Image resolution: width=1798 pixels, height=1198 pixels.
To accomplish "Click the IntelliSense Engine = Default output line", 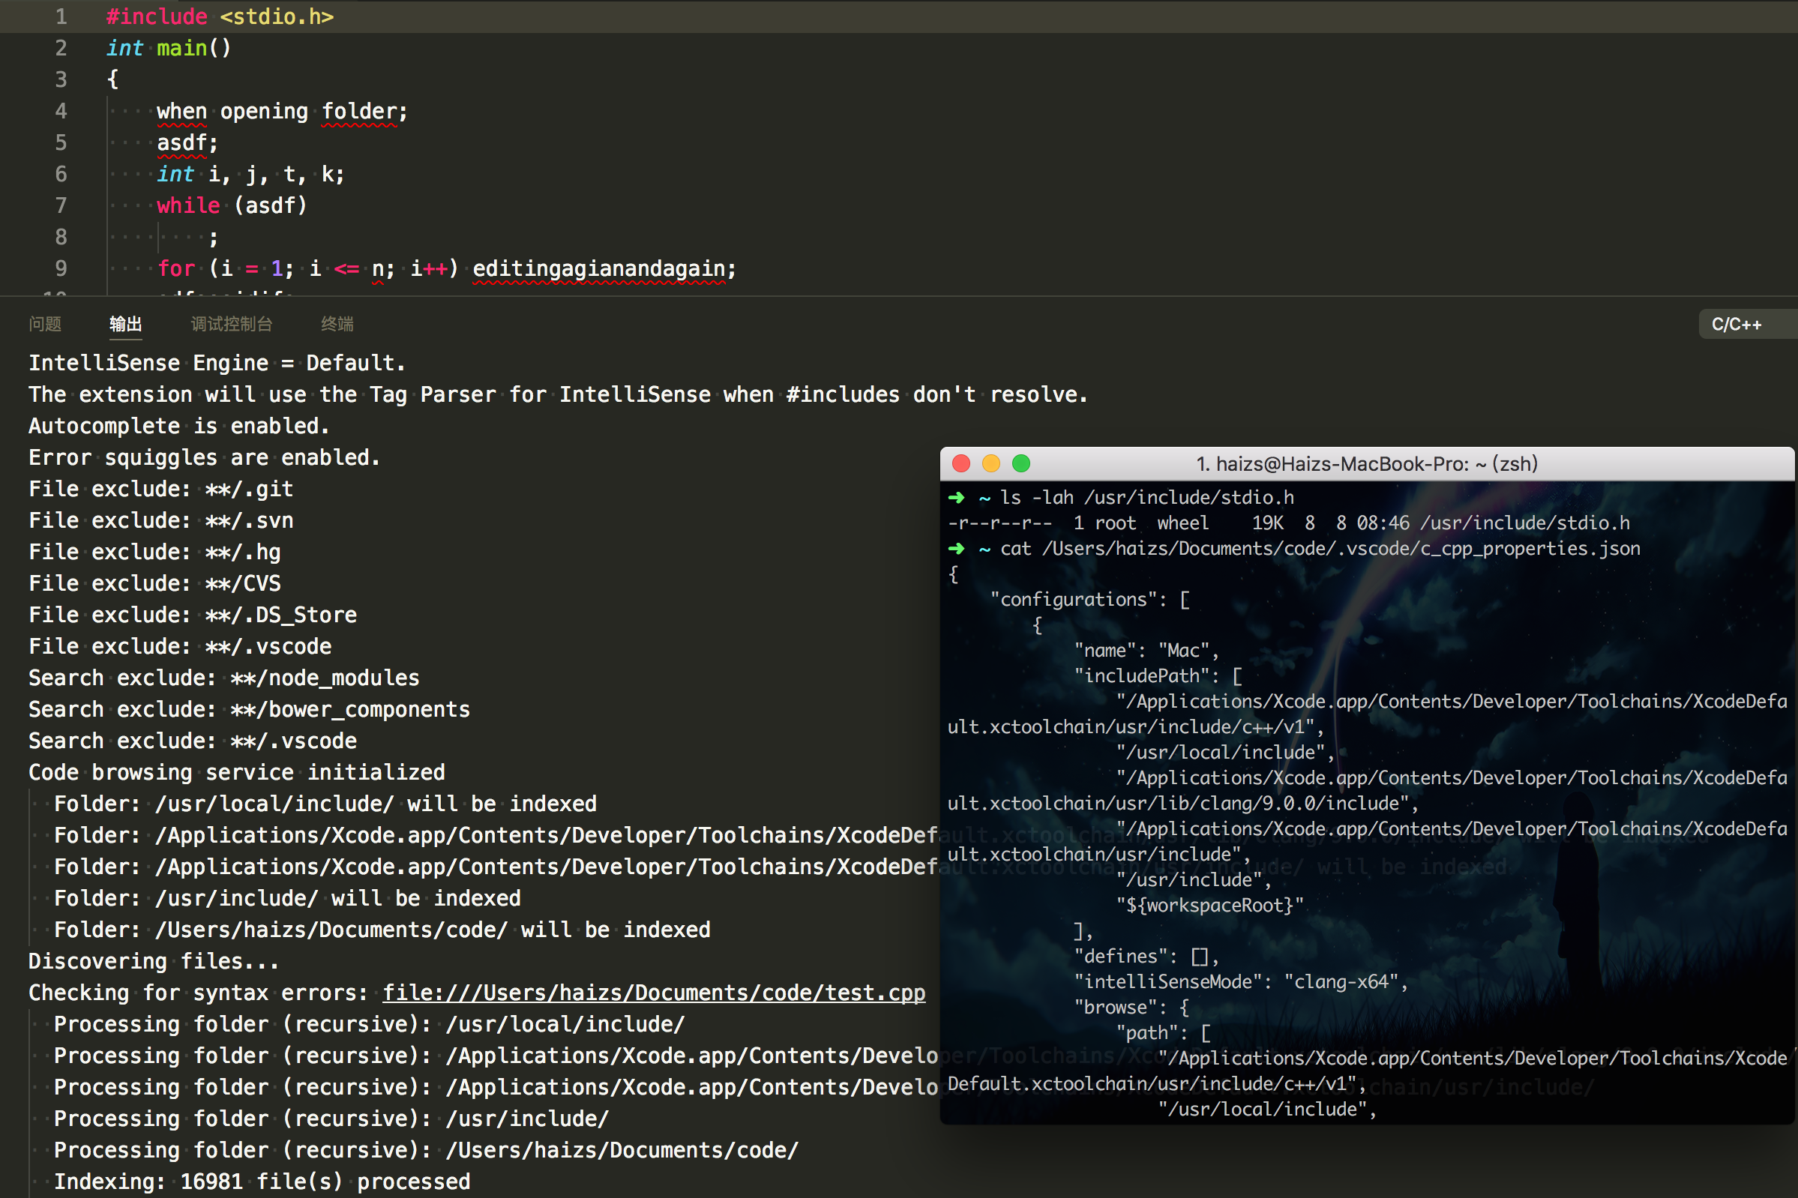I will click(216, 362).
